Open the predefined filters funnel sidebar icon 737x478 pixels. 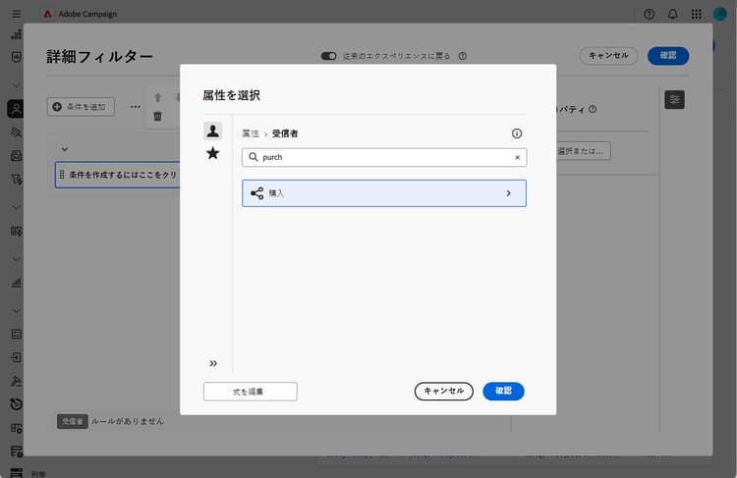tap(17, 180)
